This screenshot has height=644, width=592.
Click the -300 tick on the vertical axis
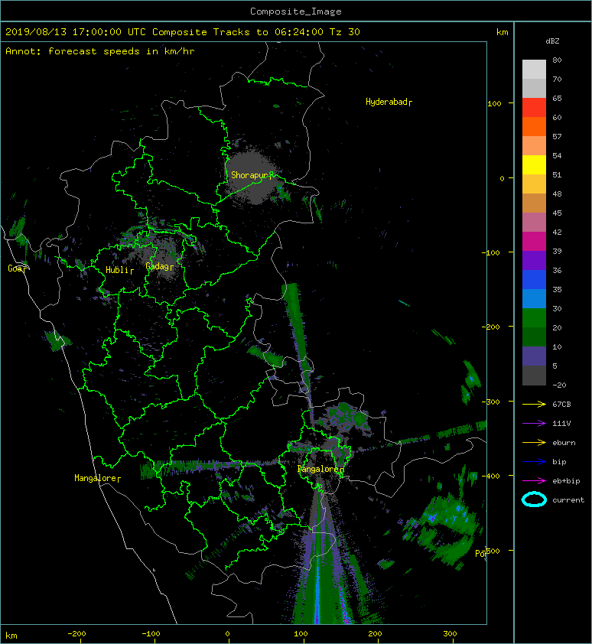pyautogui.click(x=493, y=402)
